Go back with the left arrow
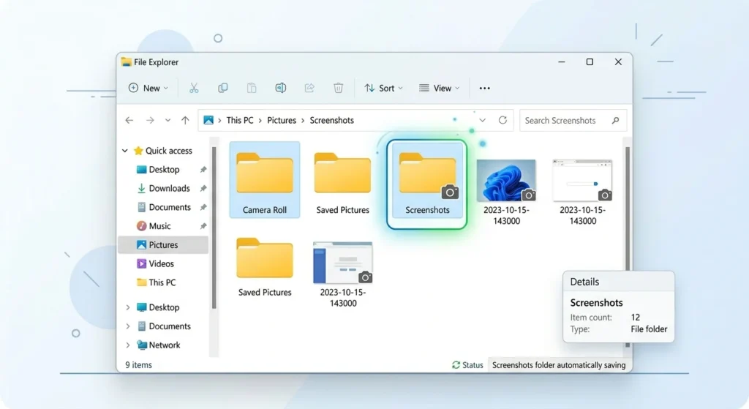 click(x=129, y=121)
